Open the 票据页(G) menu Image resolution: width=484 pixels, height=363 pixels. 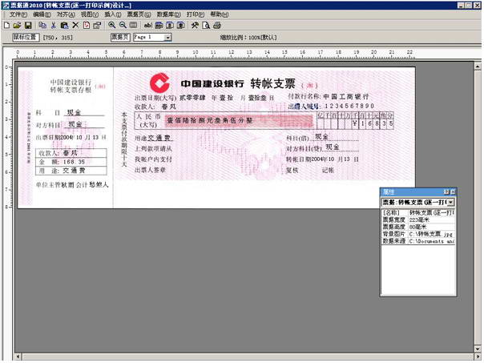tap(139, 14)
